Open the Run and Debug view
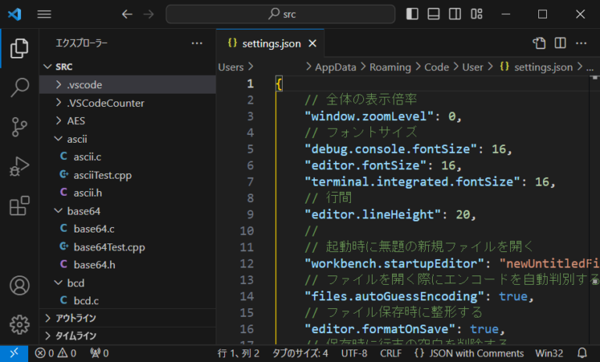600x362 pixels. [x=20, y=167]
